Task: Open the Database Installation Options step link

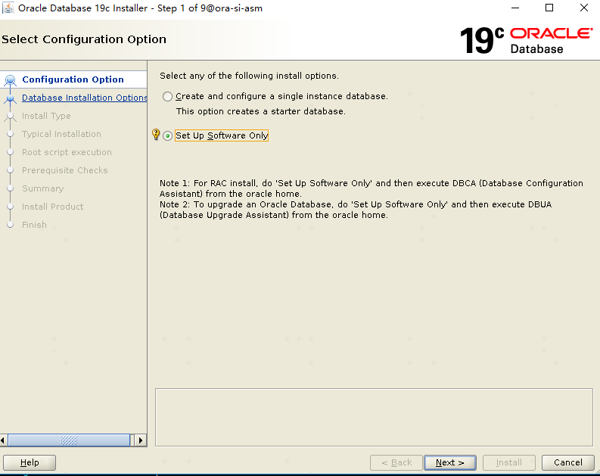Action: coord(85,98)
